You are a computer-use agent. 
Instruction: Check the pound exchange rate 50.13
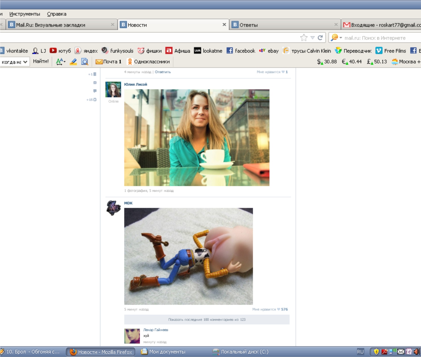377,62
